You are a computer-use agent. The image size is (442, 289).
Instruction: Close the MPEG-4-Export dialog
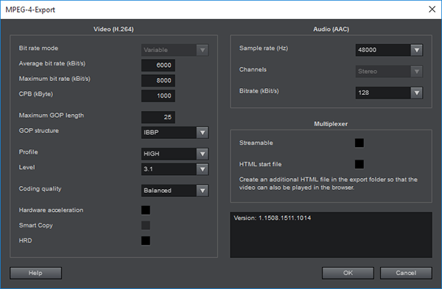432,10
